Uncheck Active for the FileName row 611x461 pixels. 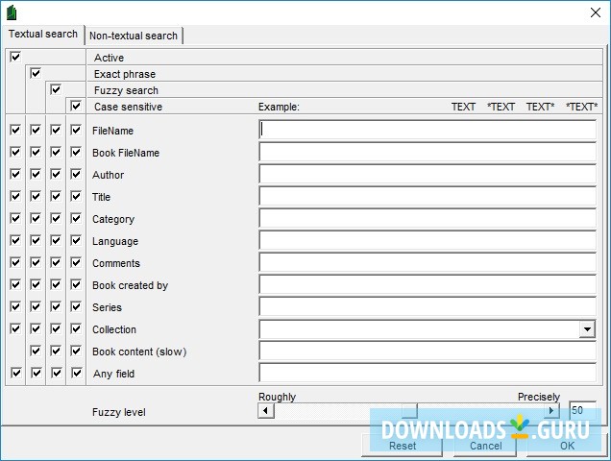[15, 130]
